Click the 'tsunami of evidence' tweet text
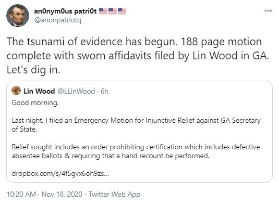 138,56
